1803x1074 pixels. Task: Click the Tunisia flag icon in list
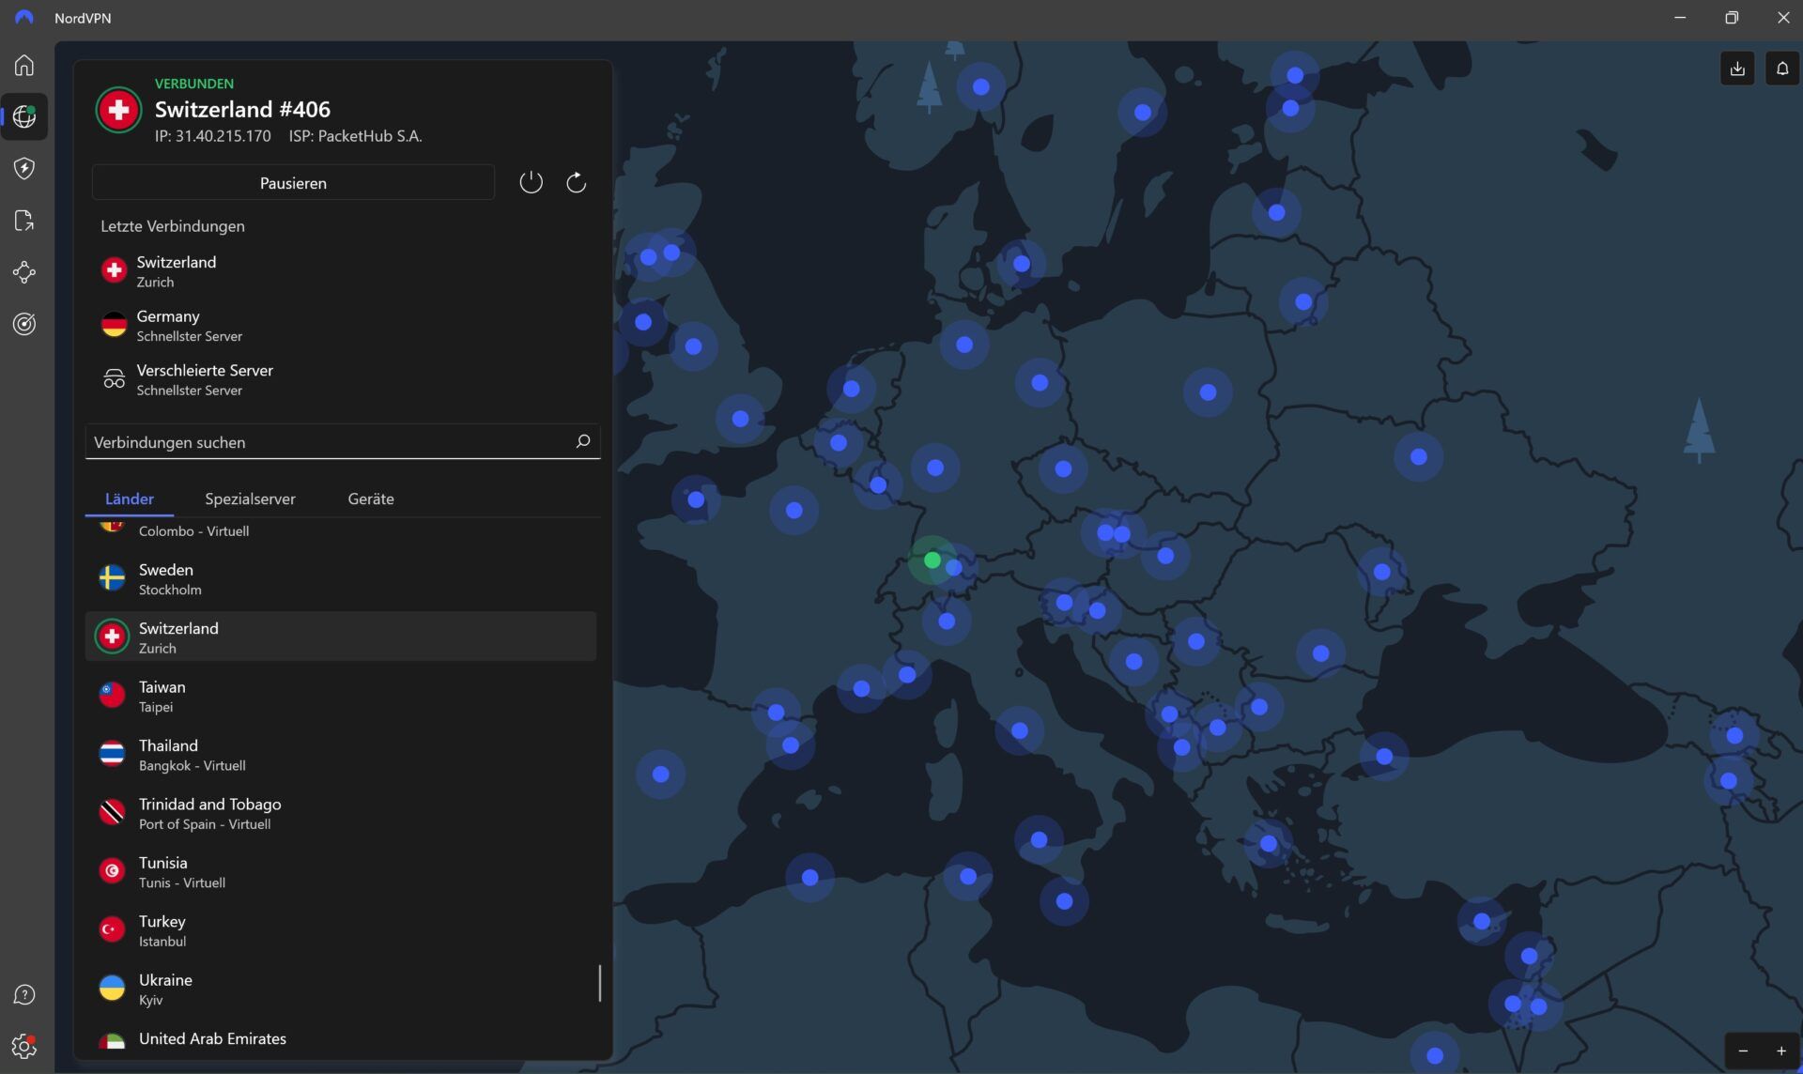[112, 871]
